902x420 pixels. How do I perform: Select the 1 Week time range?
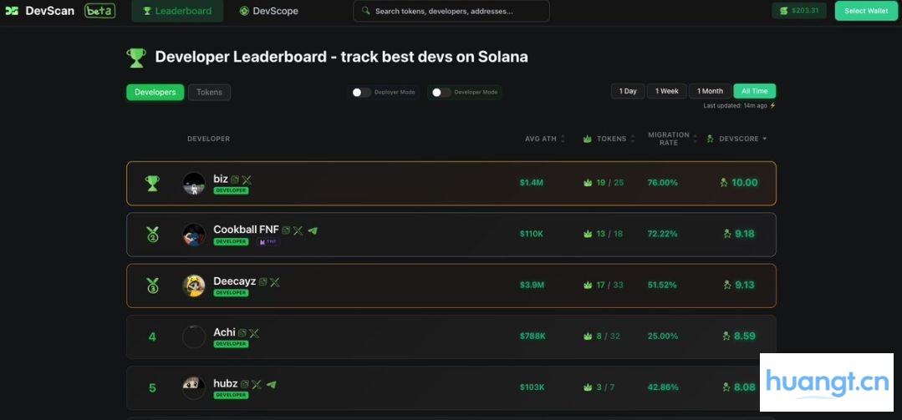pos(666,91)
